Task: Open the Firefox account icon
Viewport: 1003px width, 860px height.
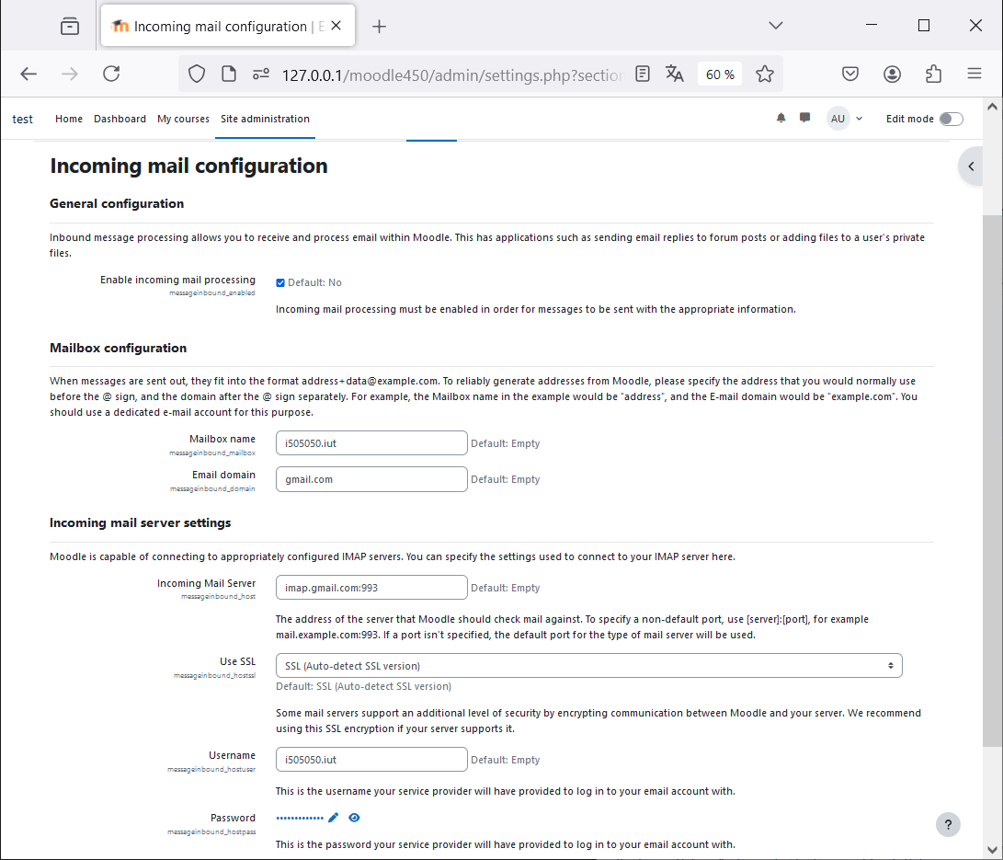Action: tap(892, 75)
